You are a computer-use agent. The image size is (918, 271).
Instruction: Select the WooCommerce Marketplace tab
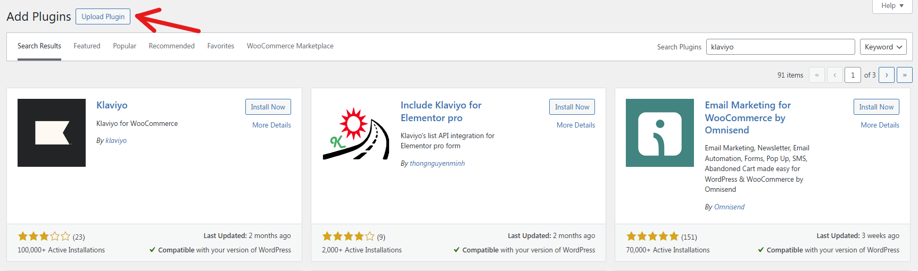290,46
